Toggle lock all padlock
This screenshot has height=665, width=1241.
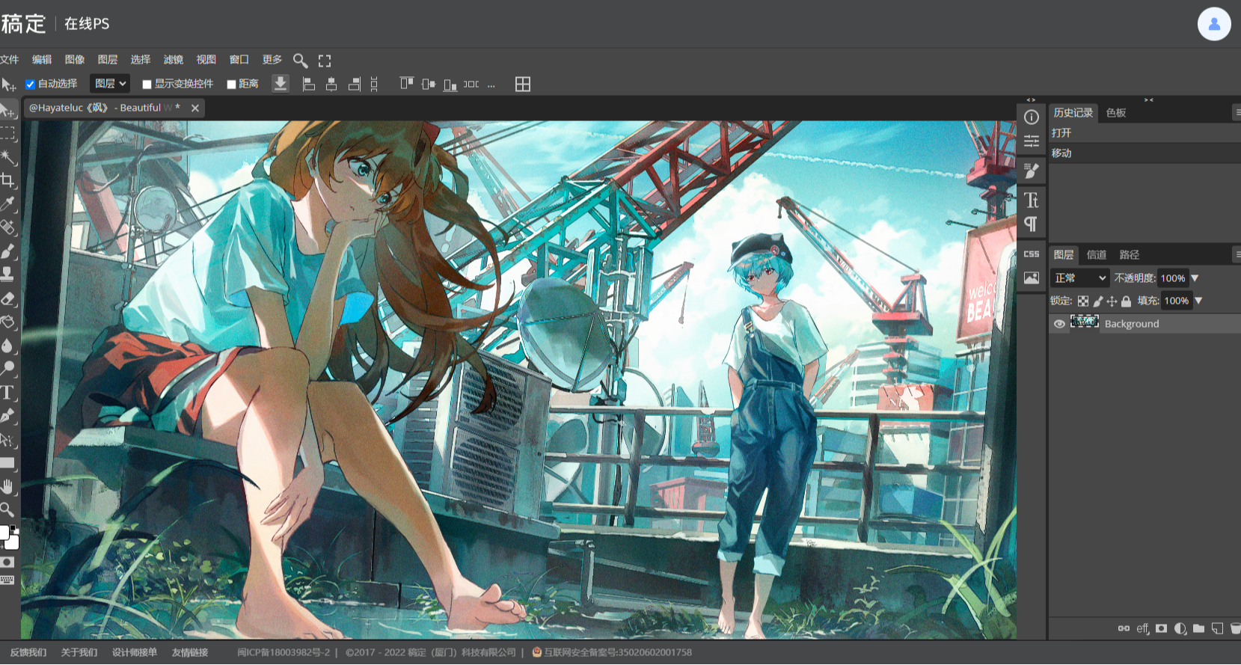click(1126, 301)
